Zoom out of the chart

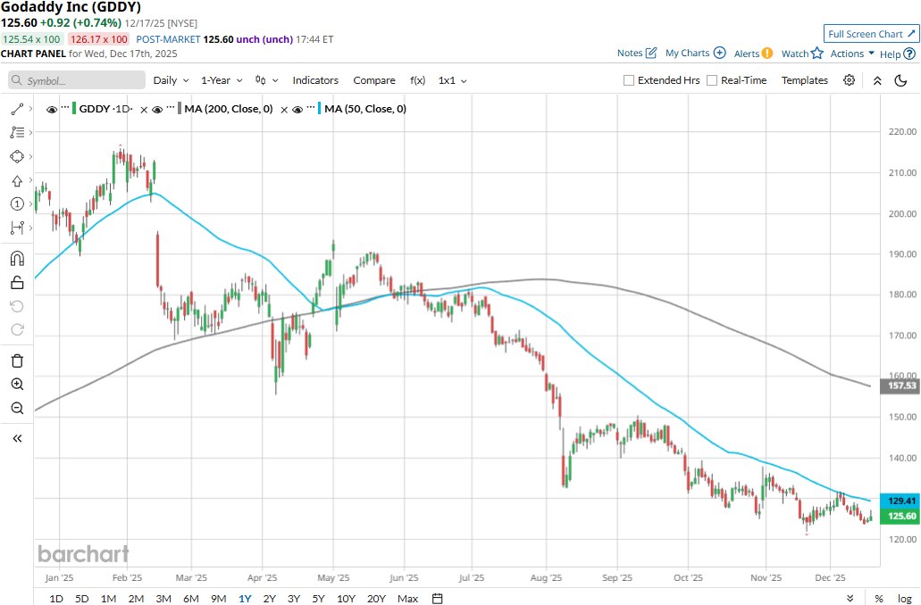pos(17,409)
